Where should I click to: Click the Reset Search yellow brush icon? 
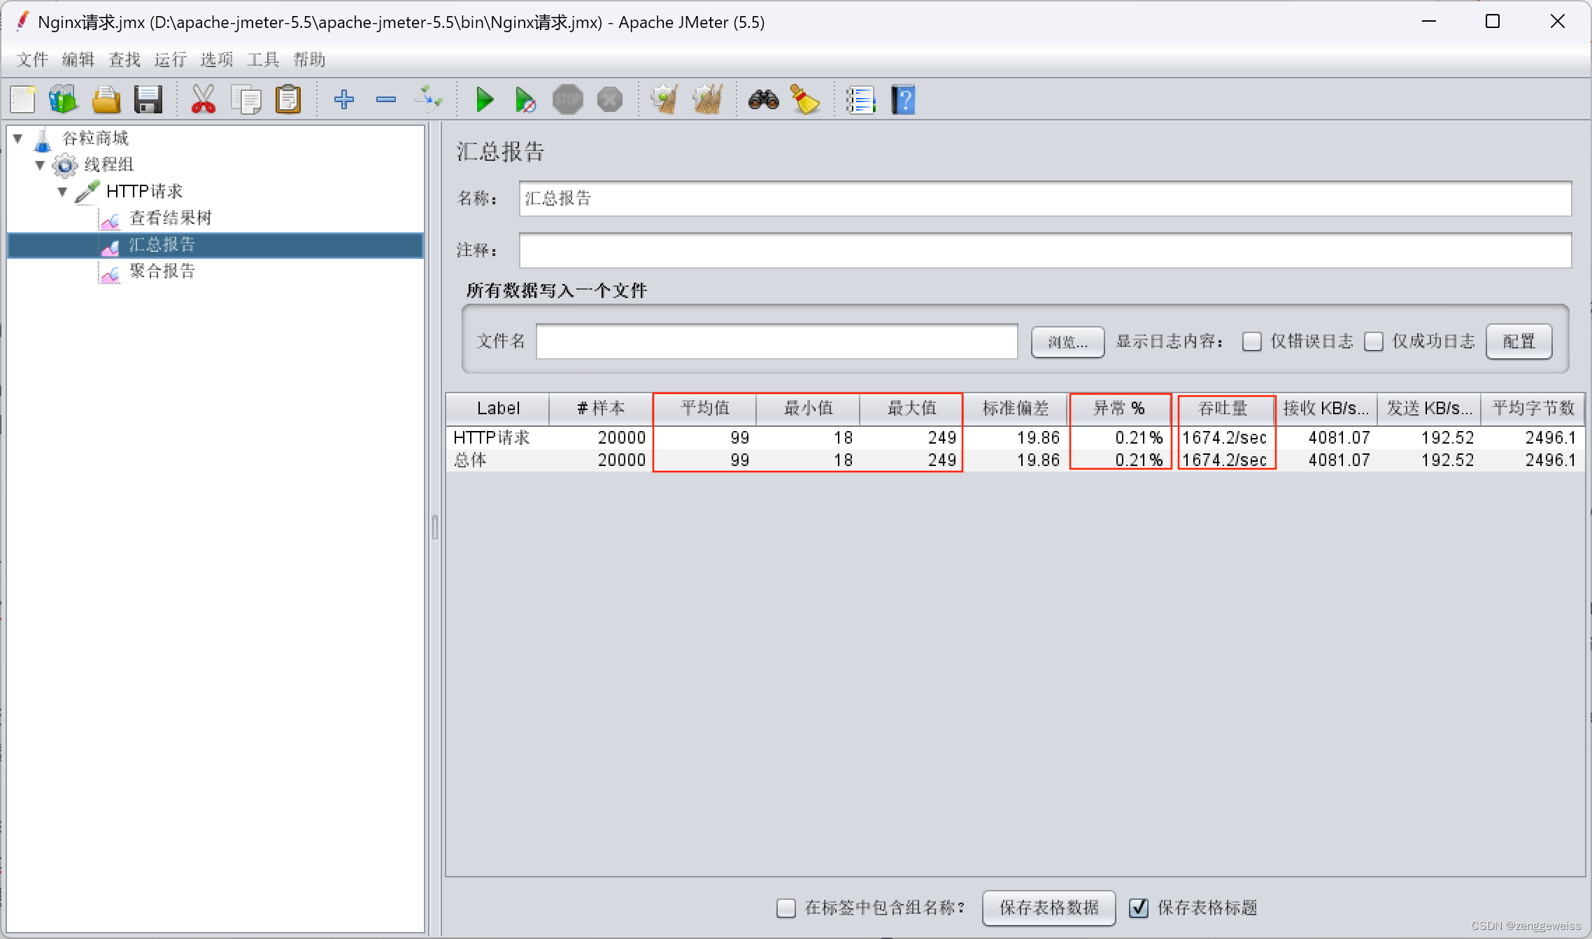coord(805,99)
